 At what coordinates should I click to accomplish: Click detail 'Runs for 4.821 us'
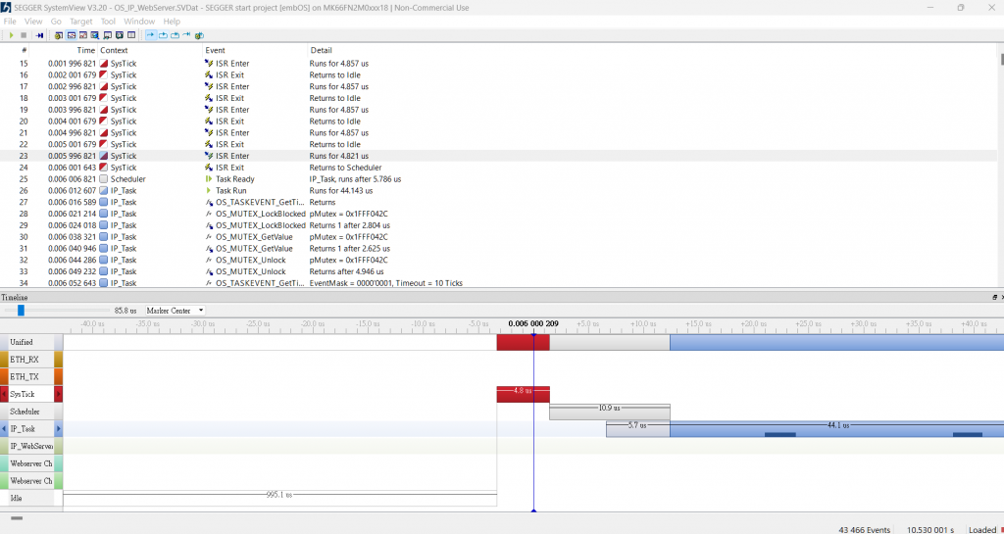coord(338,156)
